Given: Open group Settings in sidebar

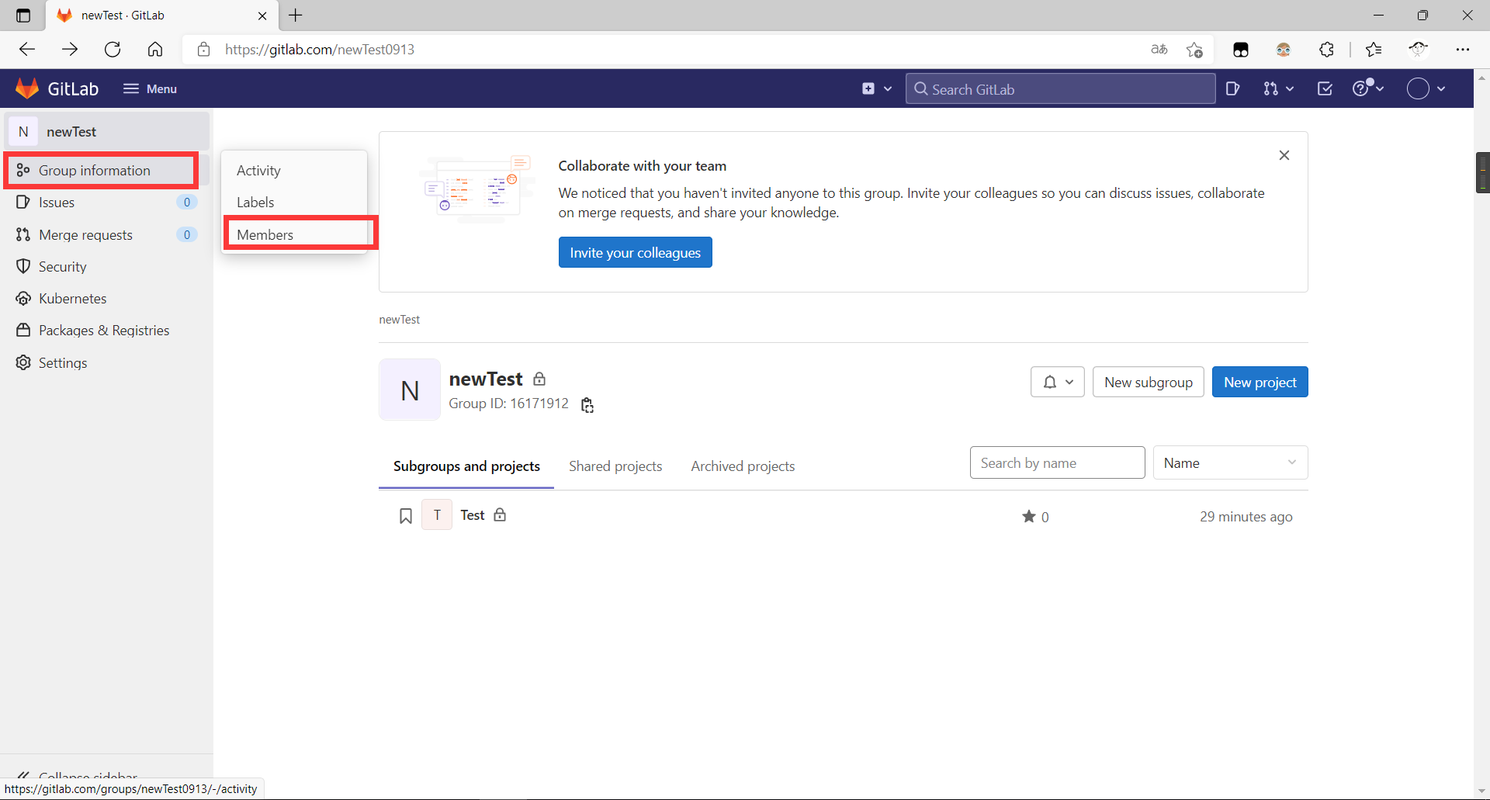Looking at the screenshot, I should coord(106,362).
